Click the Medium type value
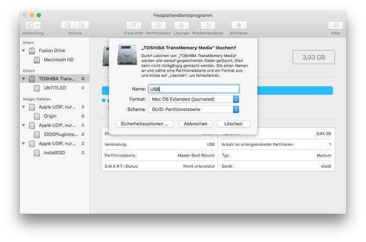Image resolution: width=366 pixels, height=242 pixels. tap(324, 155)
